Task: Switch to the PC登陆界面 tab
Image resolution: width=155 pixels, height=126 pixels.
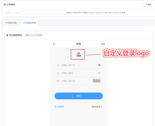Action: (x=11, y=23)
